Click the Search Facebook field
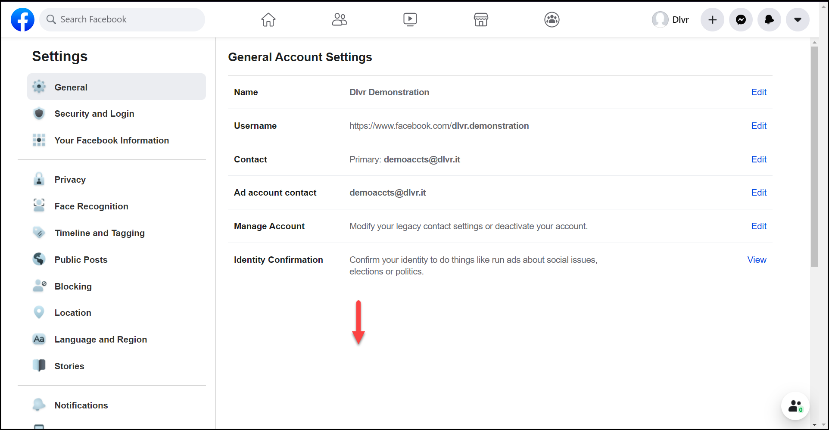 coord(122,19)
